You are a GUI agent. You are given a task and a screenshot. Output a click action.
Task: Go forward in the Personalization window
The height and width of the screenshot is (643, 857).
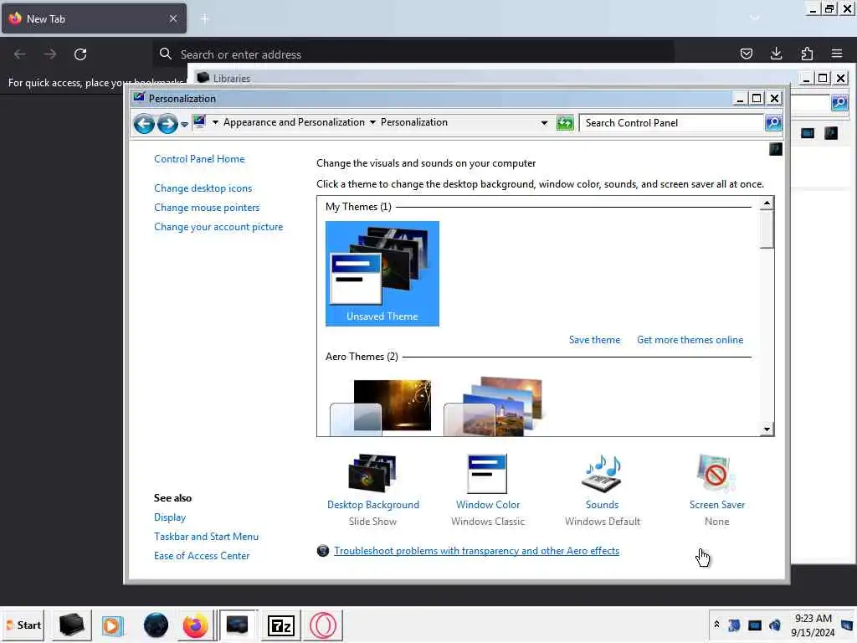(167, 124)
